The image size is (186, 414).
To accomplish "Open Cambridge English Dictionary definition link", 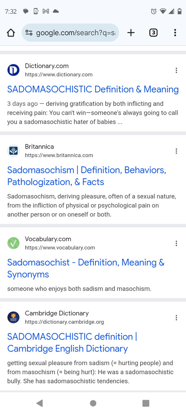I will (x=72, y=342).
